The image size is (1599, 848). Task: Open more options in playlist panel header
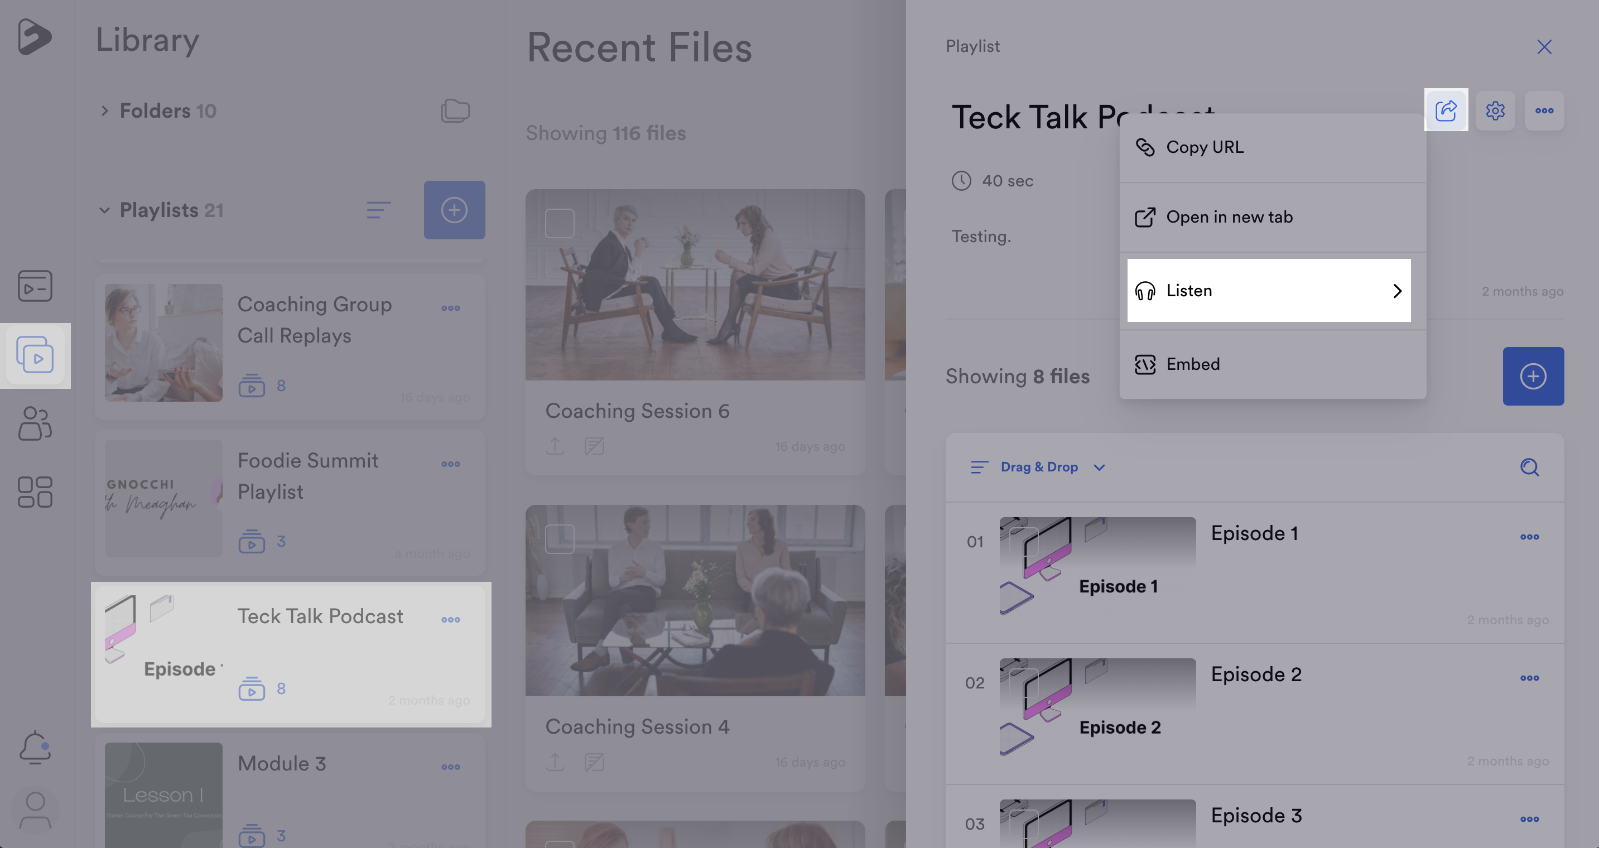[x=1544, y=110]
